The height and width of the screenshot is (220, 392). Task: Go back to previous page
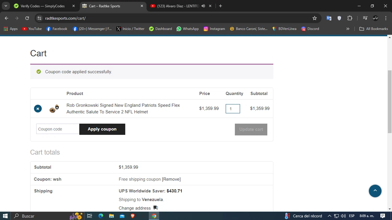pyautogui.click(x=7, y=18)
